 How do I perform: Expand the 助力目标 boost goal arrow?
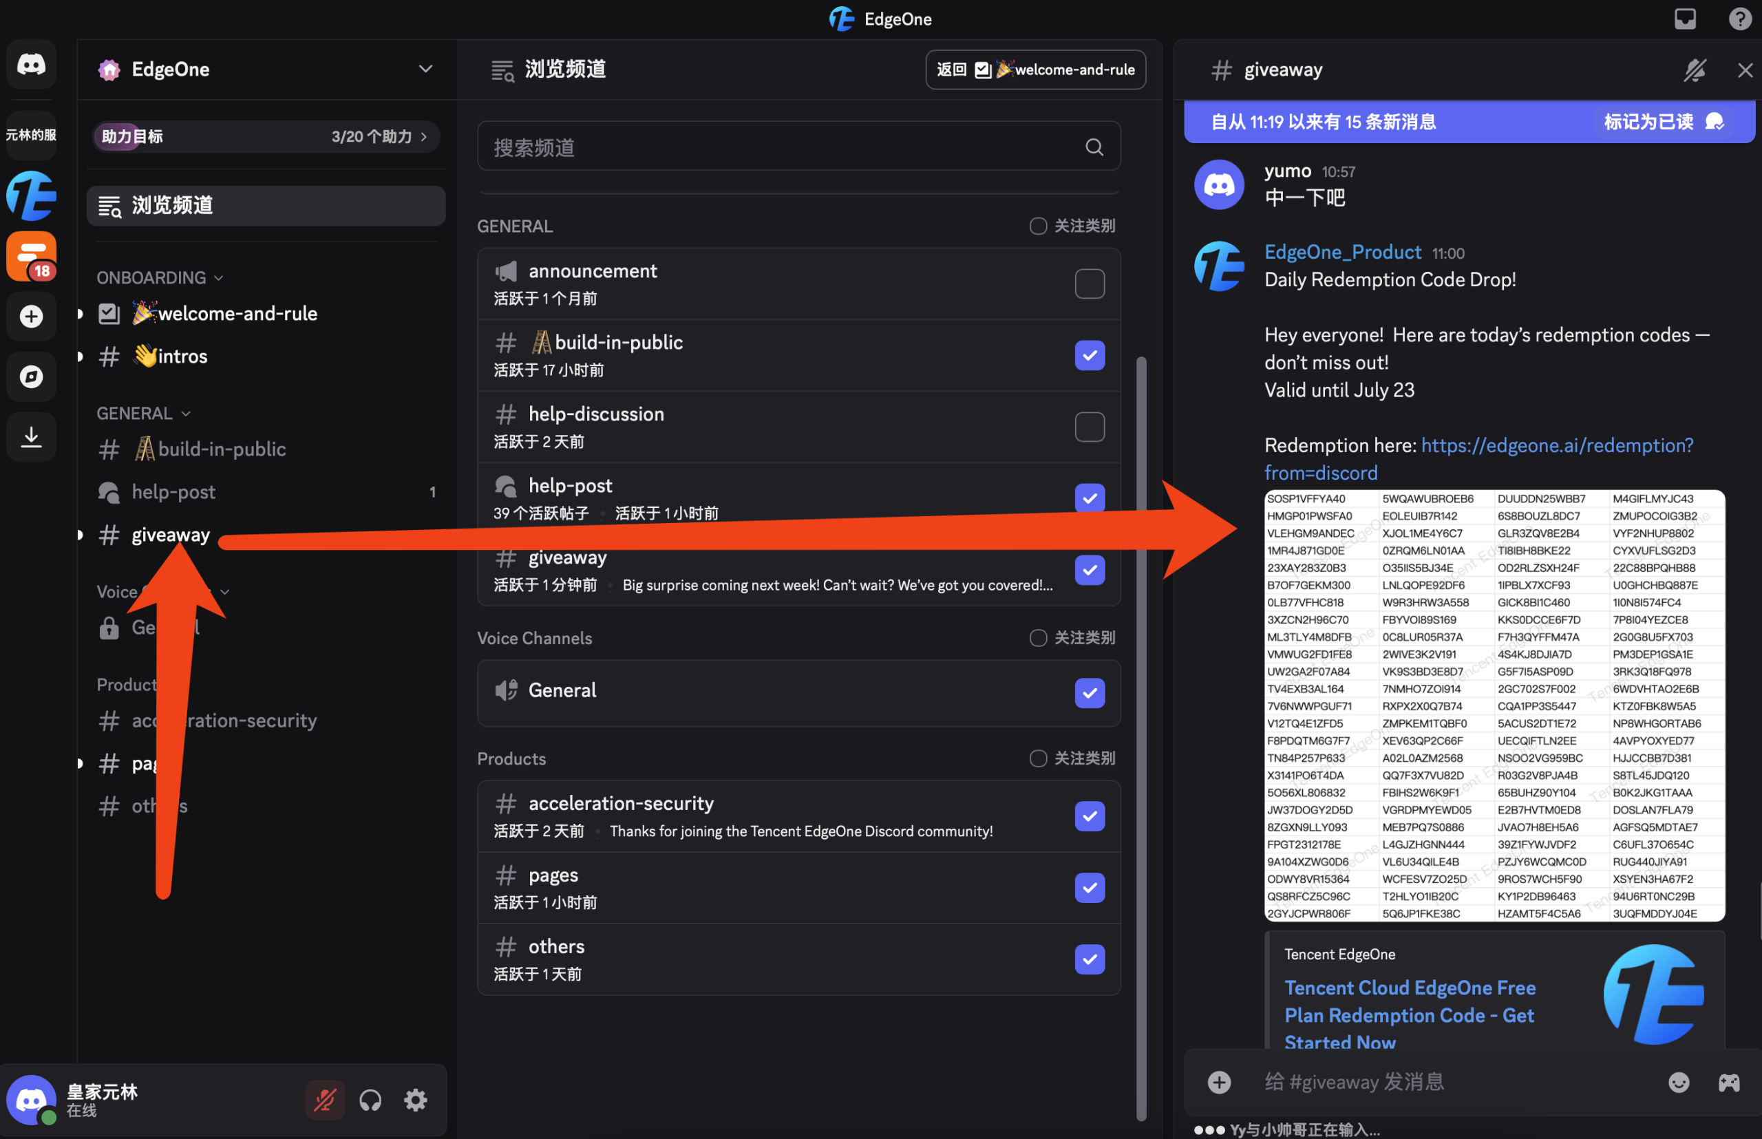424,137
